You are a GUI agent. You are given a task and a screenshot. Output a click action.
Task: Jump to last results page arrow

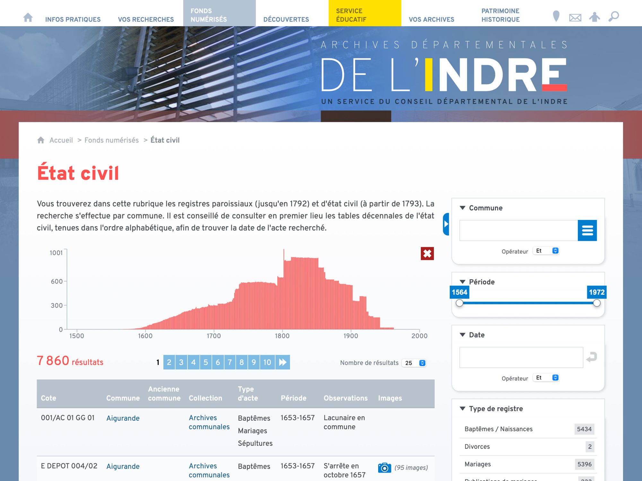[x=282, y=362]
